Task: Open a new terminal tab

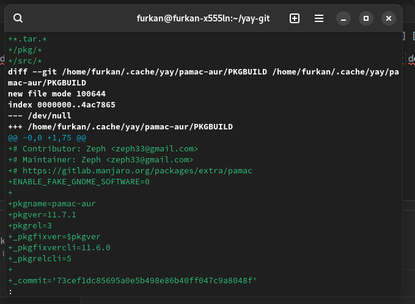Action: click(x=295, y=18)
